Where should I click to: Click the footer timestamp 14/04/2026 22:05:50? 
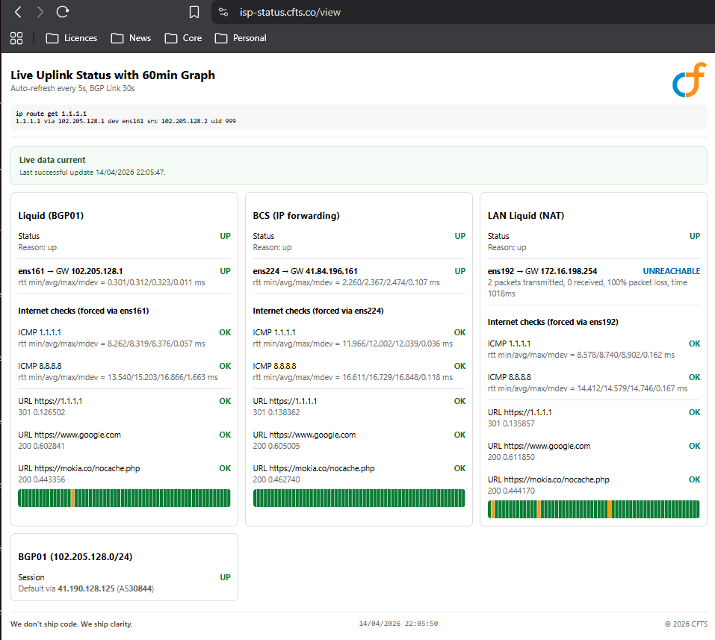(398, 624)
